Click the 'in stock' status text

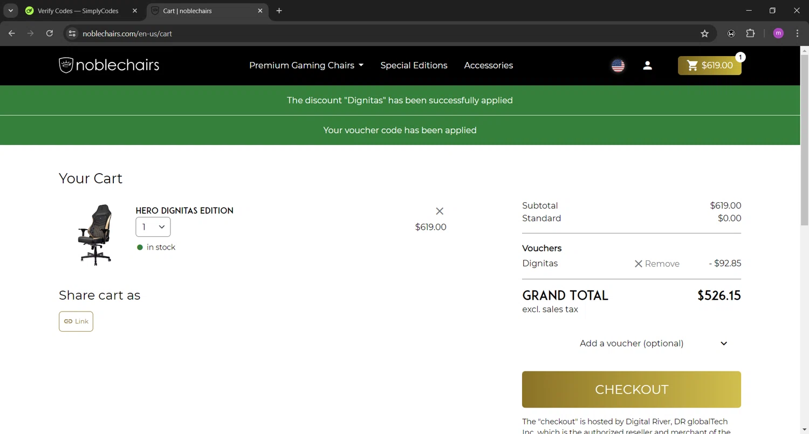[x=161, y=247]
